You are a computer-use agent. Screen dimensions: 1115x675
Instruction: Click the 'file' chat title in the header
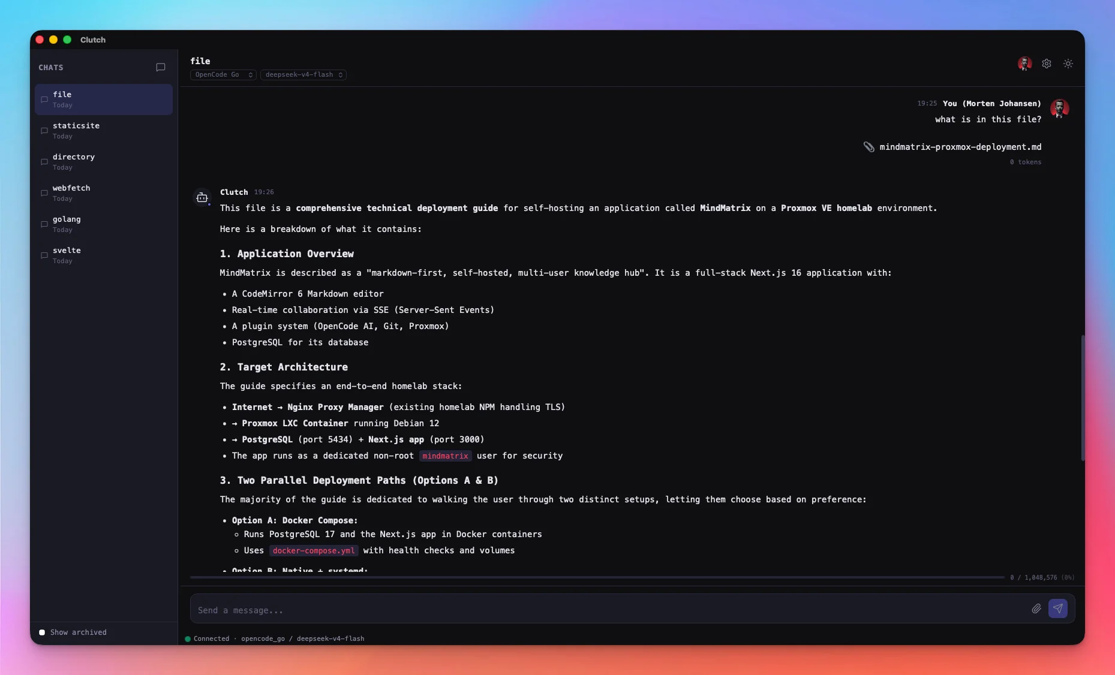pos(200,61)
